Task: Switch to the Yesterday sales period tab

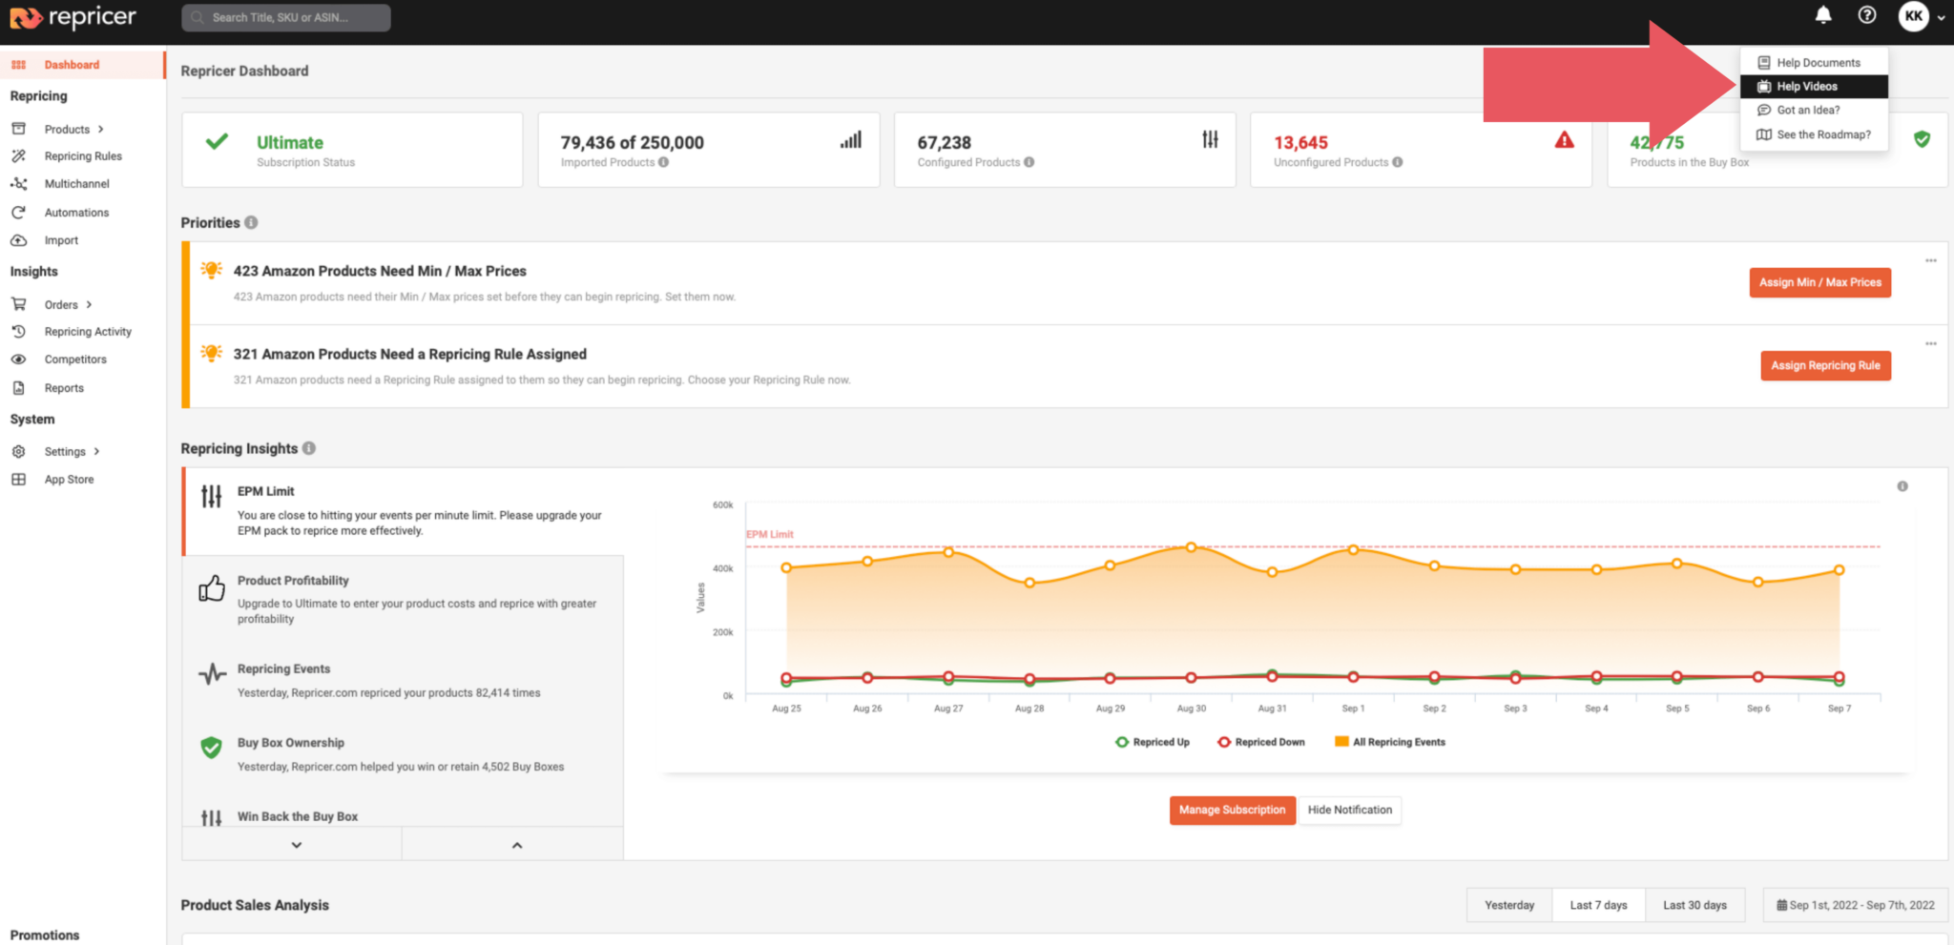Action: click(1509, 905)
